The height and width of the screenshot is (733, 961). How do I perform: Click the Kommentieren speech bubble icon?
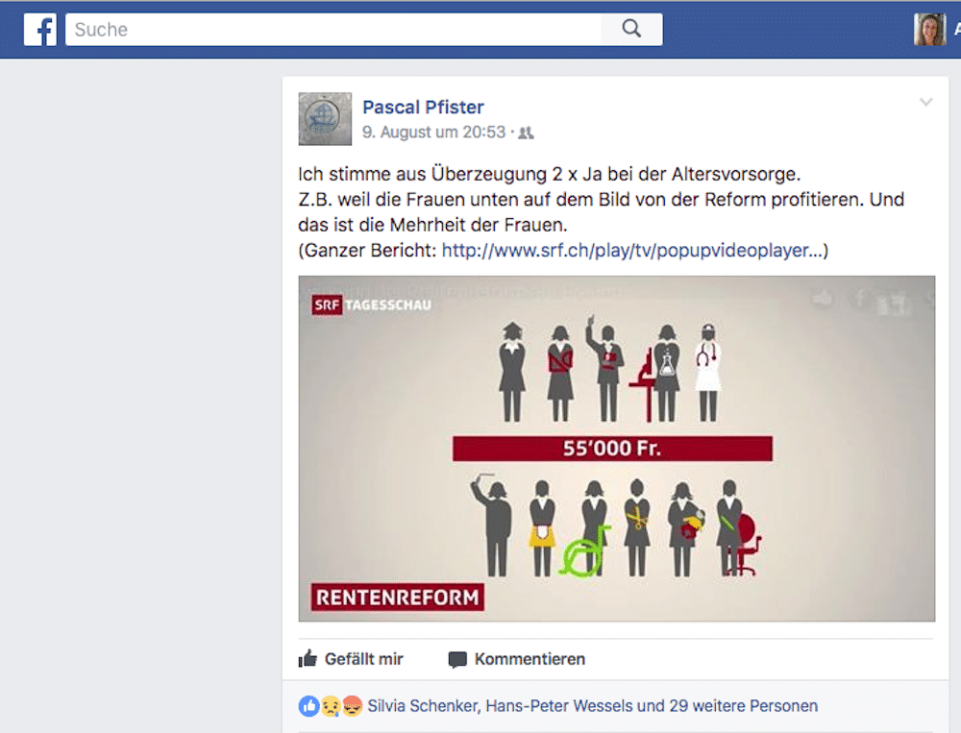coord(457,660)
